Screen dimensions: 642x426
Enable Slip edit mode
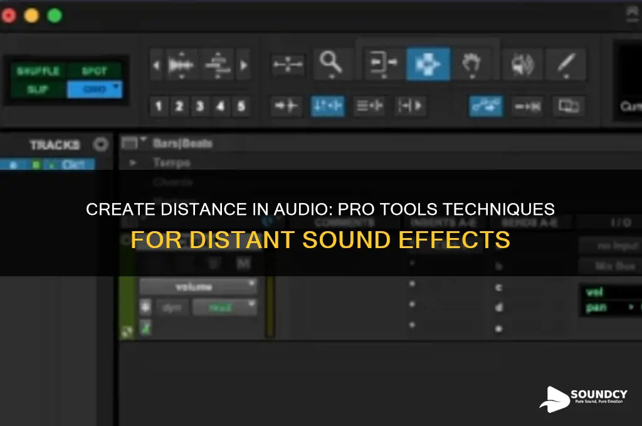tap(38, 89)
